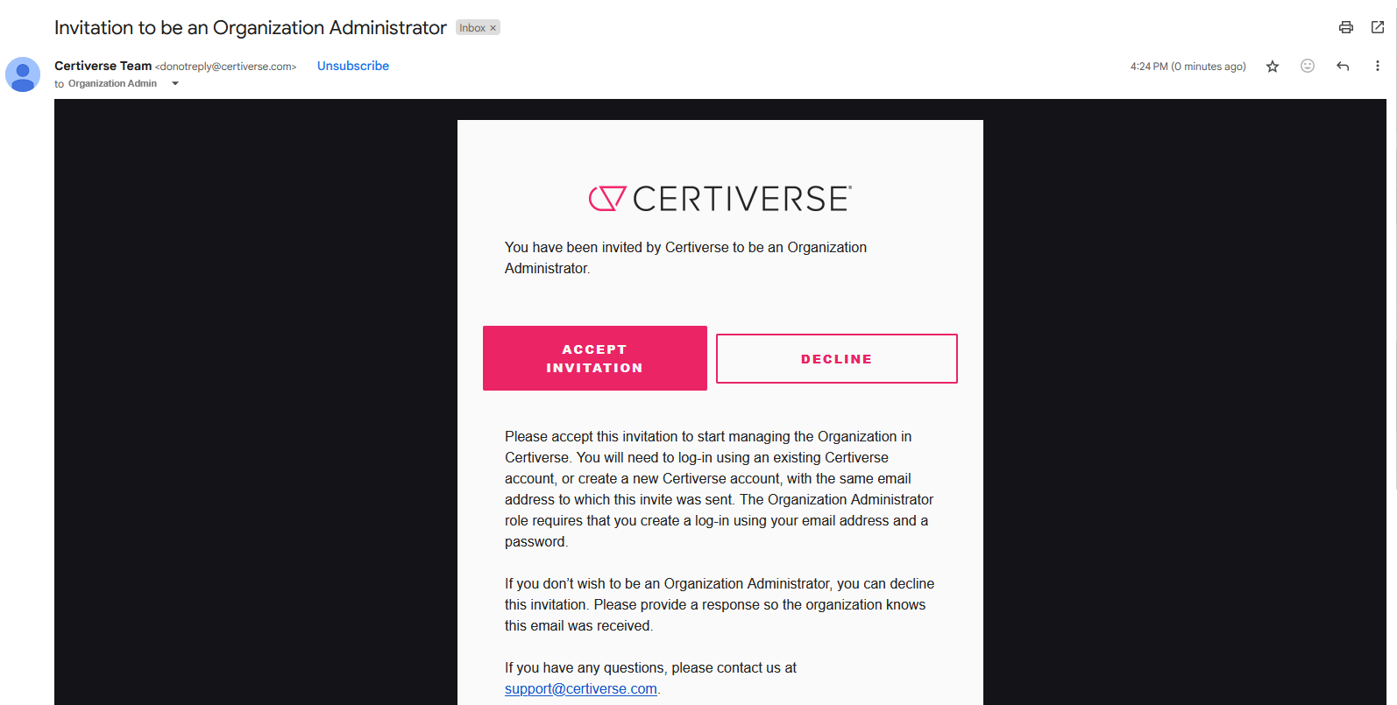The image size is (1397, 705).
Task: Click the Certiverse Team sender name
Action: click(103, 66)
